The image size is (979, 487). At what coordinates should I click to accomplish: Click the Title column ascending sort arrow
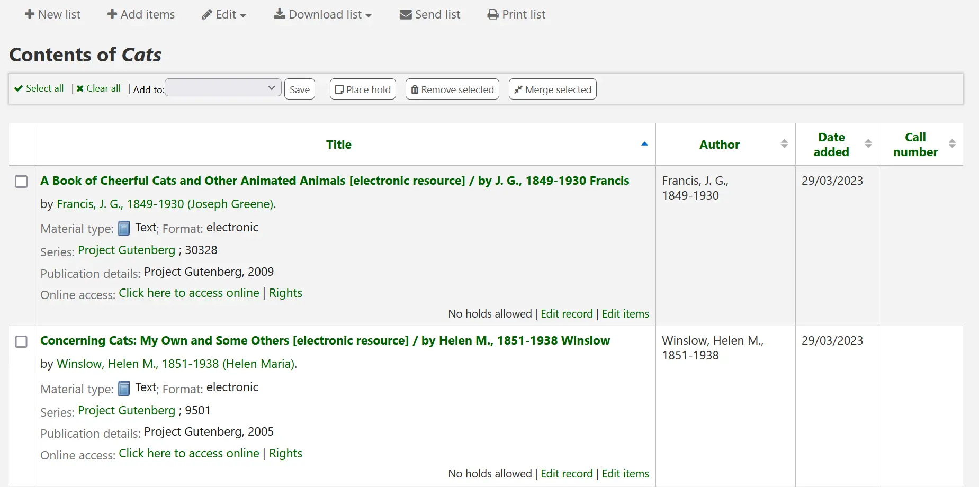coord(644,144)
